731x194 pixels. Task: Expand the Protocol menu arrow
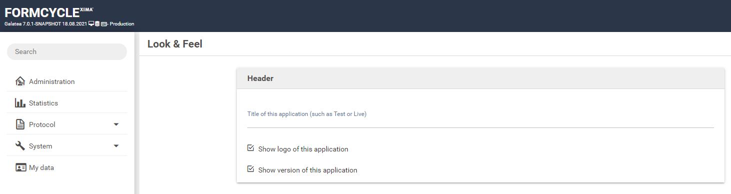click(x=116, y=124)
